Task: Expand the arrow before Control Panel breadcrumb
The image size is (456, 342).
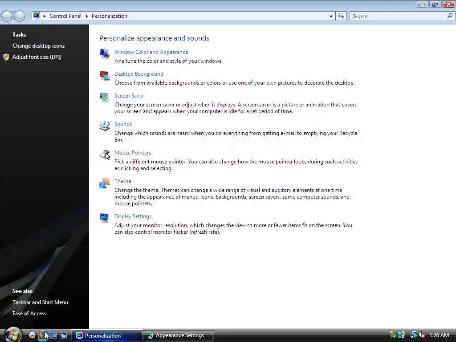Action: tap(45, 16)
